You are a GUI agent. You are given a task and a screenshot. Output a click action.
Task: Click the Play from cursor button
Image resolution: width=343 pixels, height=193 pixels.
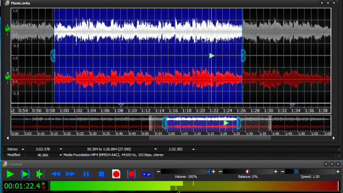pyautogui.click(x=40, y=174)
